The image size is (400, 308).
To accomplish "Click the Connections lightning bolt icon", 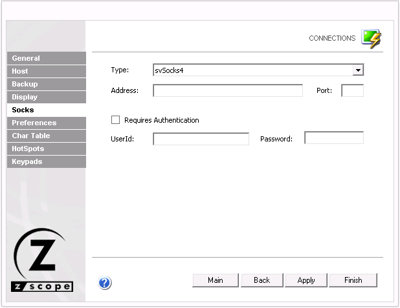I will (372, 39).
